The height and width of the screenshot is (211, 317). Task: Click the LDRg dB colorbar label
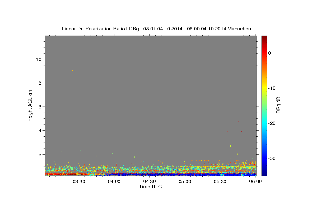(x=278, y=106)
